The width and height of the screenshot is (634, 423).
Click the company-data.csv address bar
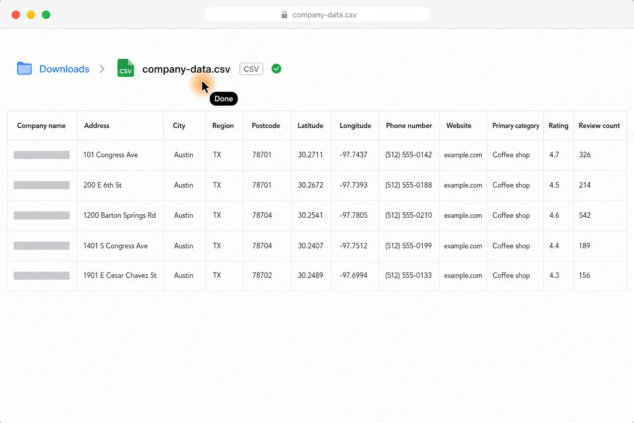tap(317, 15)
